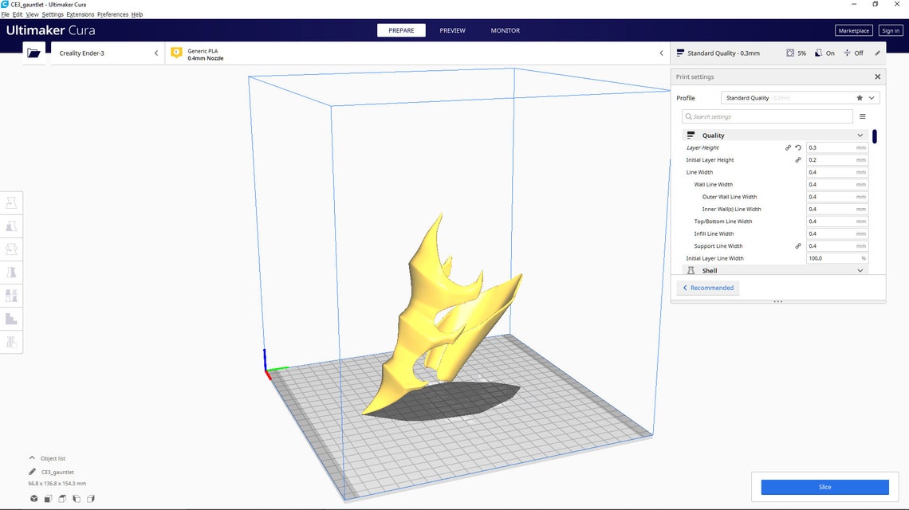Switch to the PREVIEW tab
909x510 pixels.
click(452, 30)
